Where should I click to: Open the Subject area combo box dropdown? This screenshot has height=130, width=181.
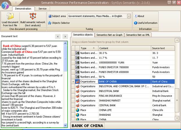(129, 16)
